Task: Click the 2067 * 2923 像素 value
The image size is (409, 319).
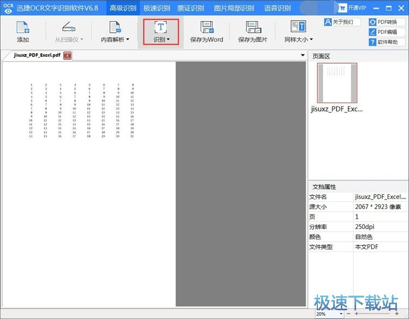Action: (x=378, y=207)
